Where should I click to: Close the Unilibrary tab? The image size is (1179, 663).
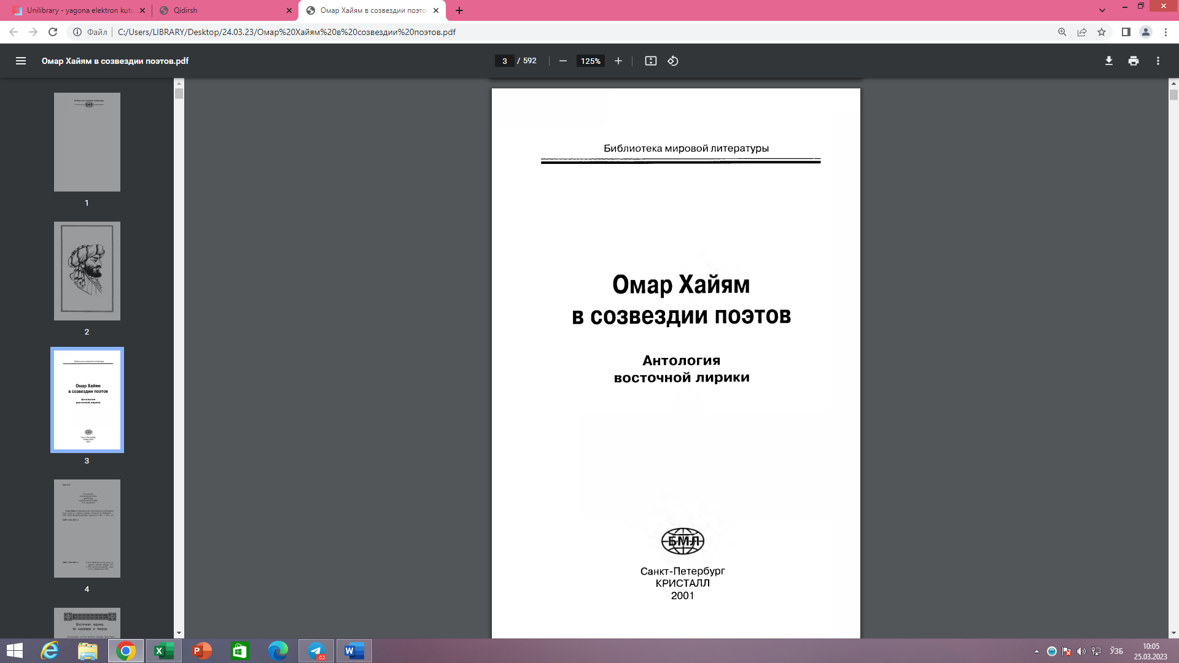pos(142,10)
